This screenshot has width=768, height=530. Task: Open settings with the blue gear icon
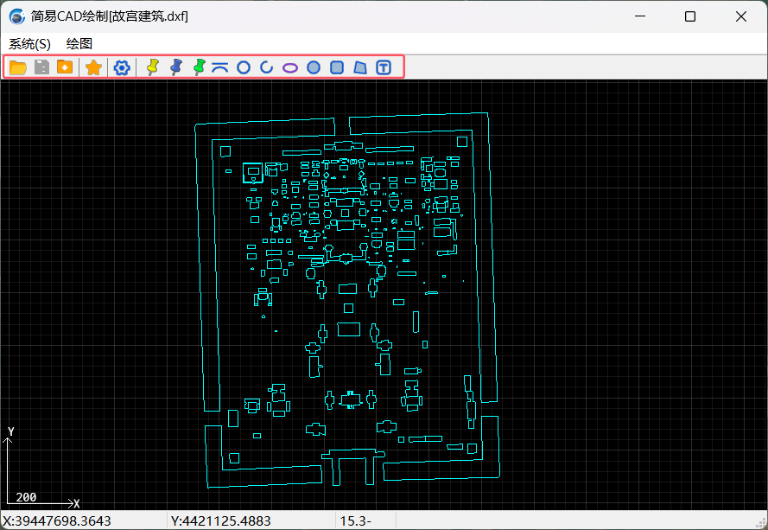click(x=122, y=67)
